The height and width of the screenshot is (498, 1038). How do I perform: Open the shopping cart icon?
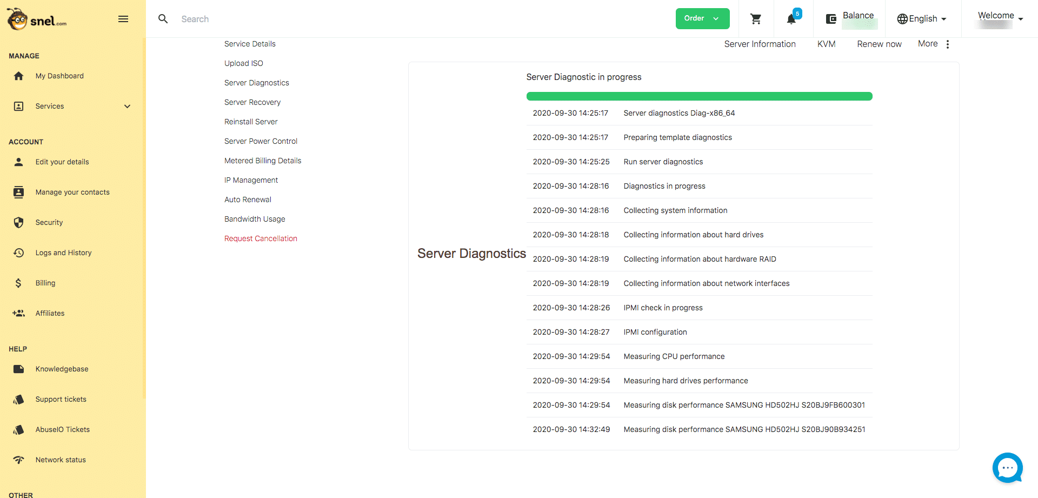pos(756,19)
